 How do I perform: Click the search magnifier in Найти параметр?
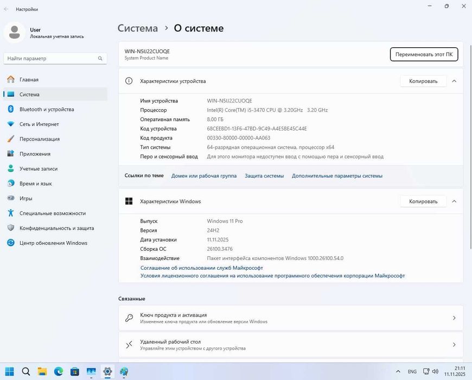click(100, 59)
